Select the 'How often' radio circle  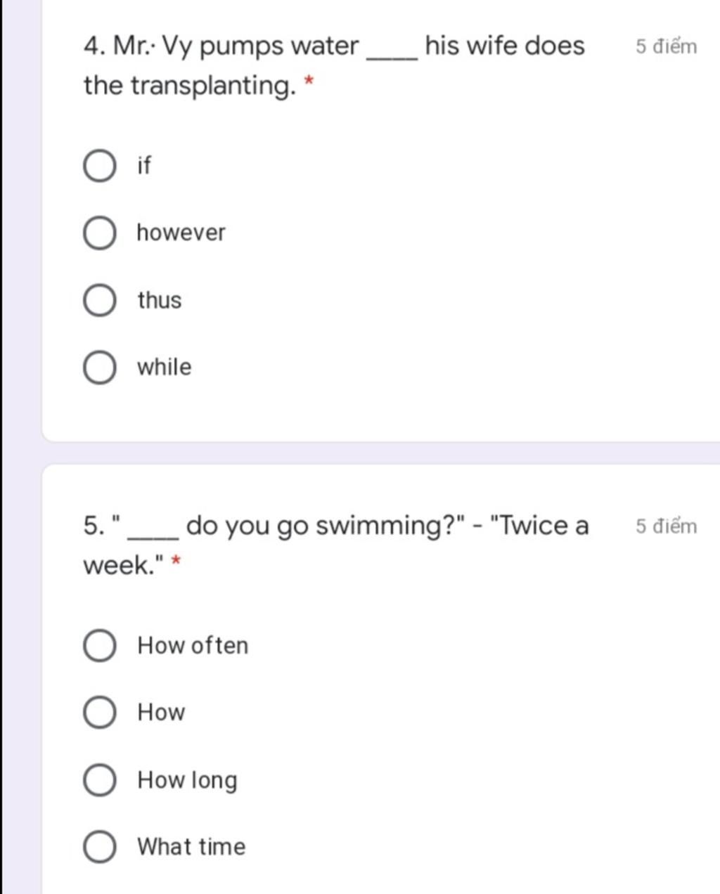pos(99,646)
